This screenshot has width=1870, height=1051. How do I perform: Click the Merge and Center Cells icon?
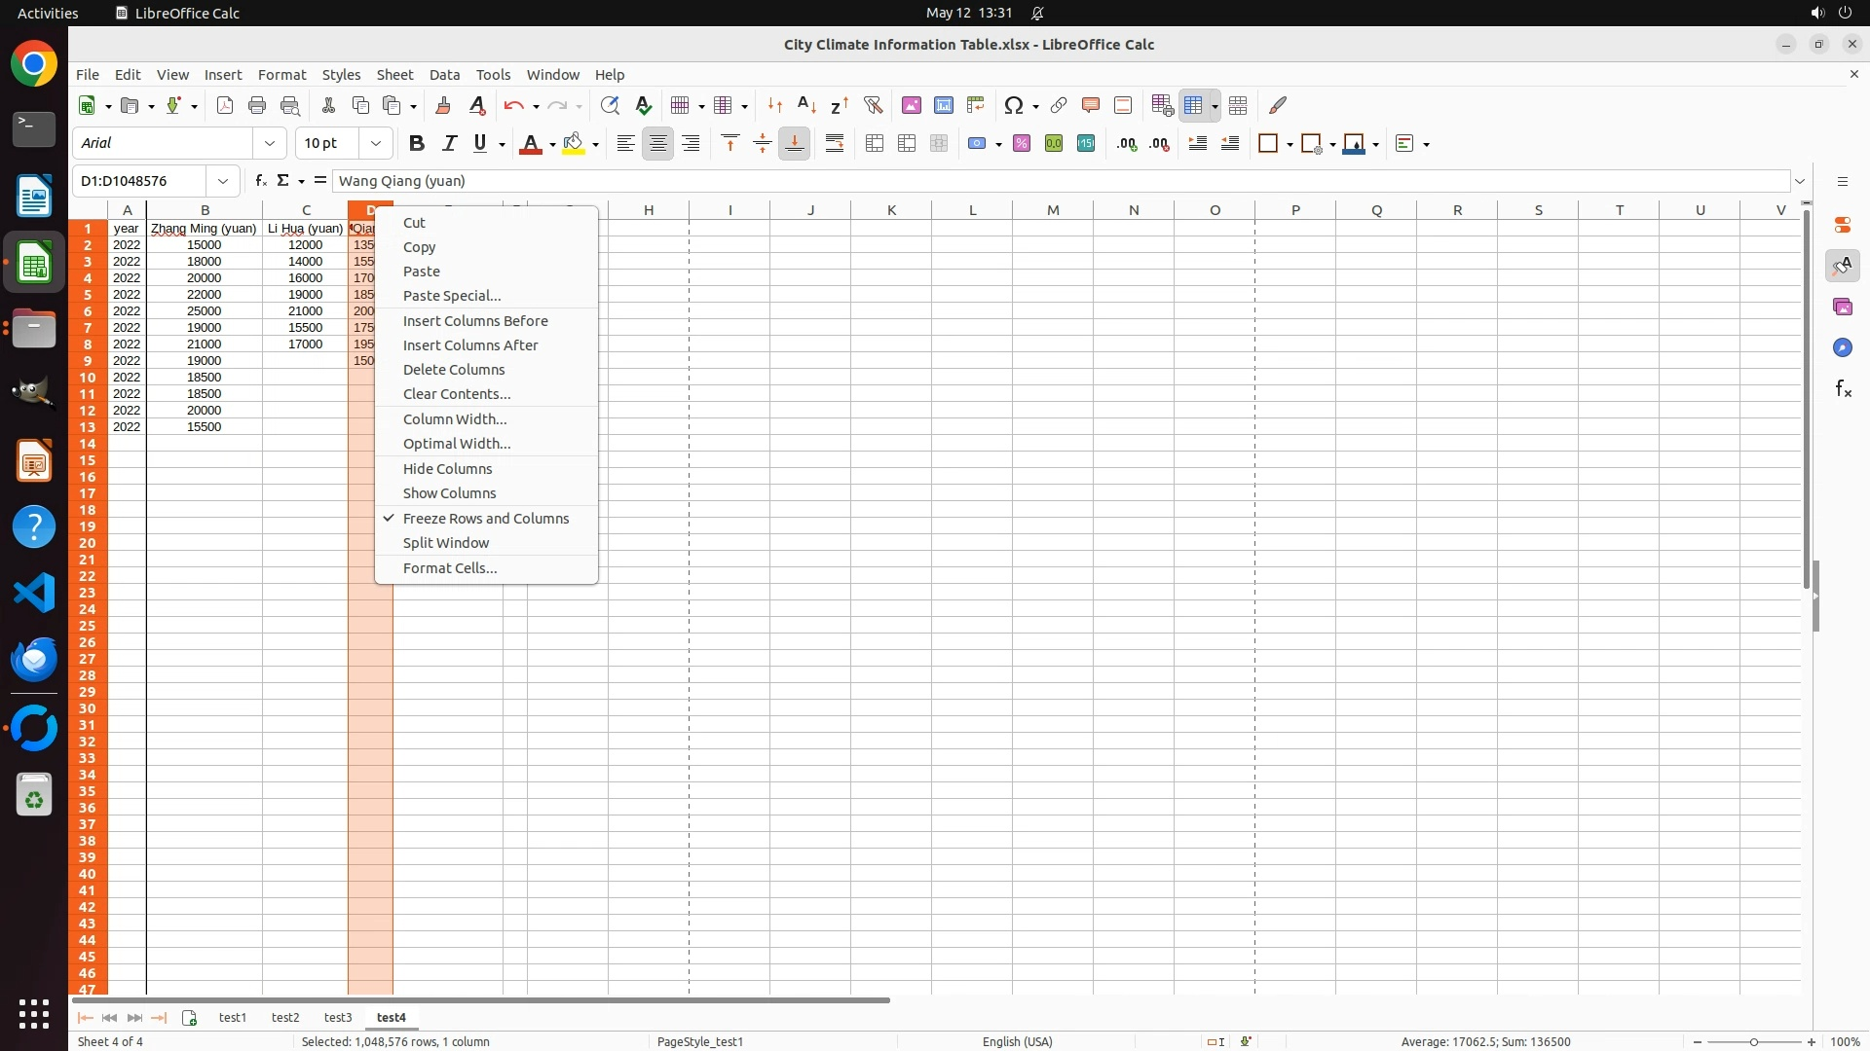point(875,144)
